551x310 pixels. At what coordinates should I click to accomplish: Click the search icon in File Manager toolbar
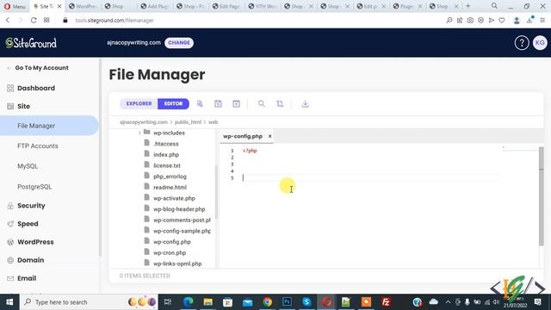pos(262,103)
